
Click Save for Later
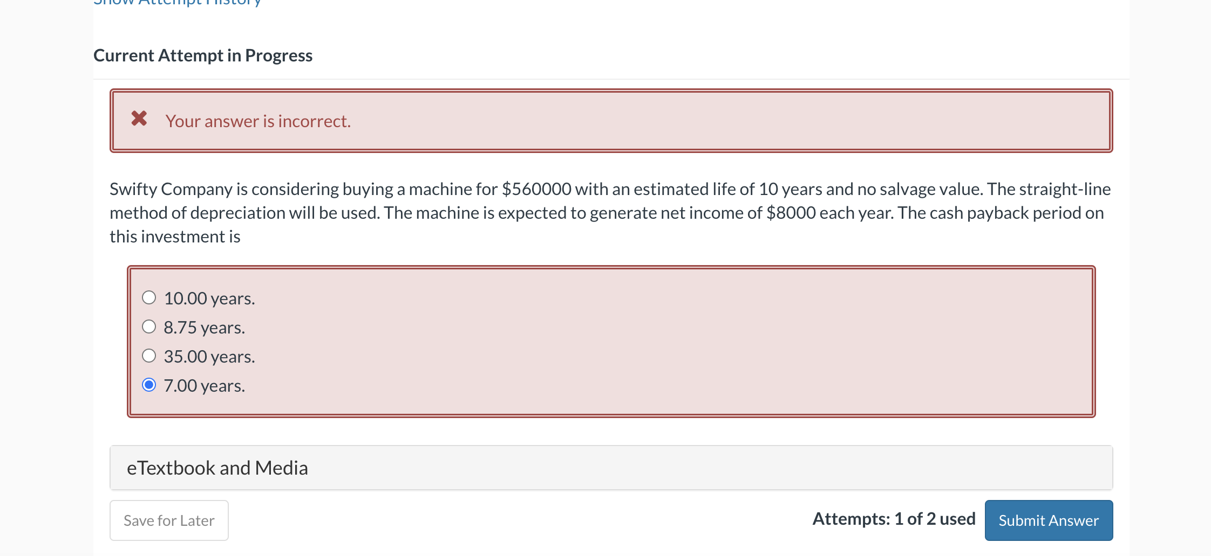click(168, 520)
